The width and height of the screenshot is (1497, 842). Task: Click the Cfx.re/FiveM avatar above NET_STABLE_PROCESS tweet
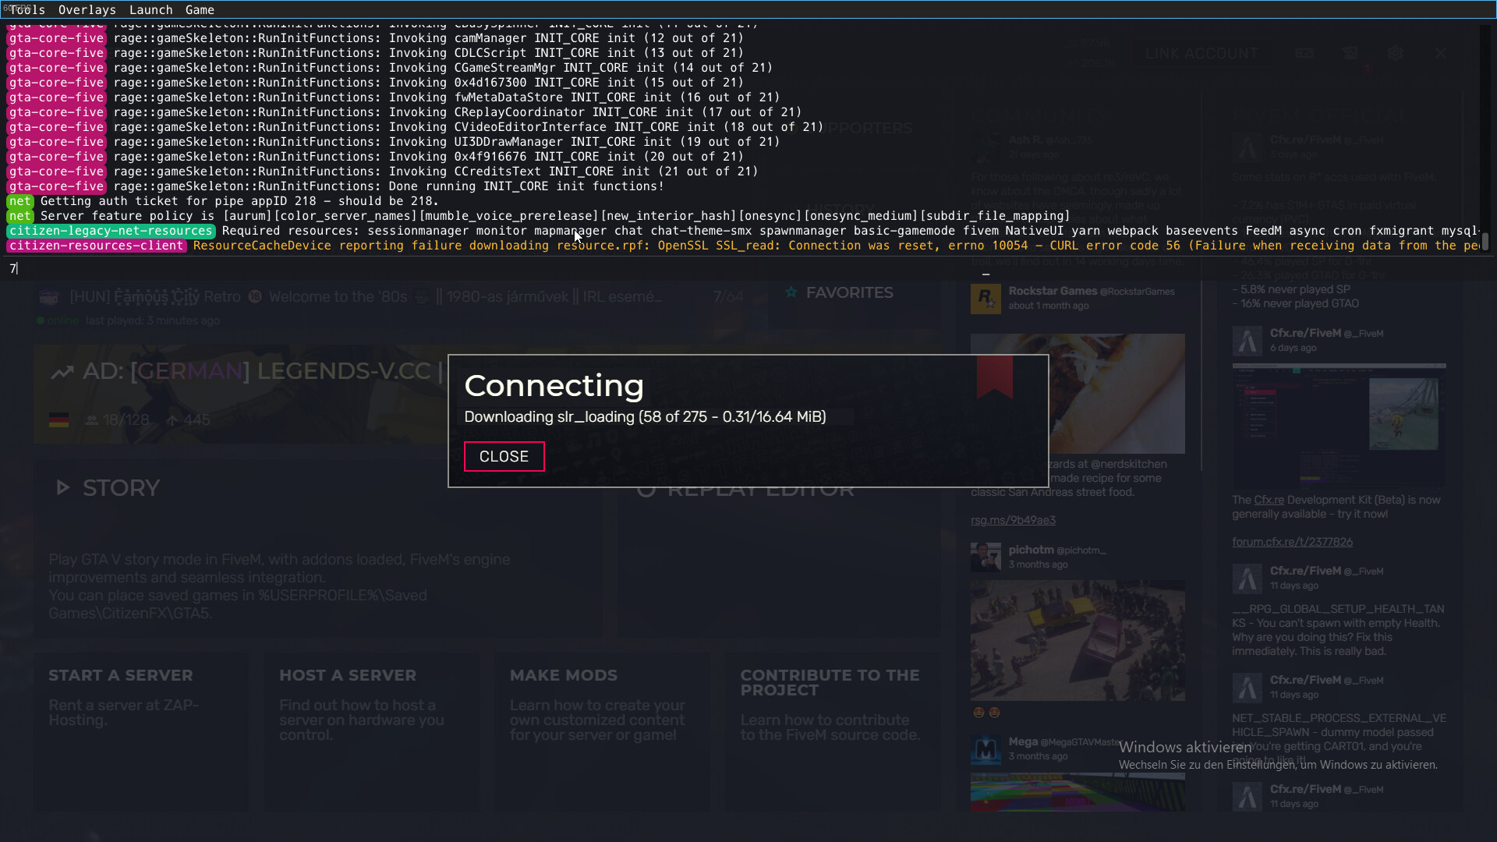tap(1247, 688)
